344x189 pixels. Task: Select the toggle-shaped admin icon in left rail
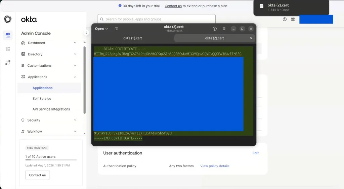pos(8,35)
